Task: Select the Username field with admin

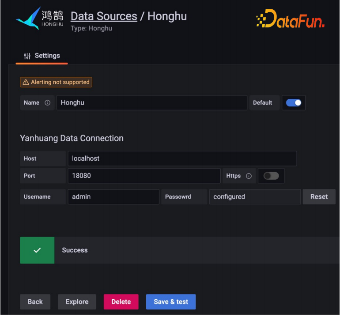Action: [113, 197]
